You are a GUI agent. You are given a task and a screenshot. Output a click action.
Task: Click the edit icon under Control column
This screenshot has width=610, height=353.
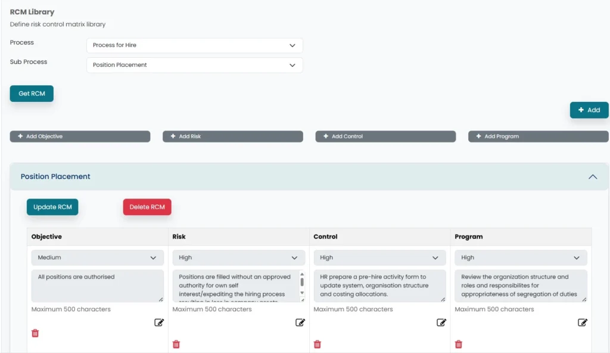tap(441, 323)
